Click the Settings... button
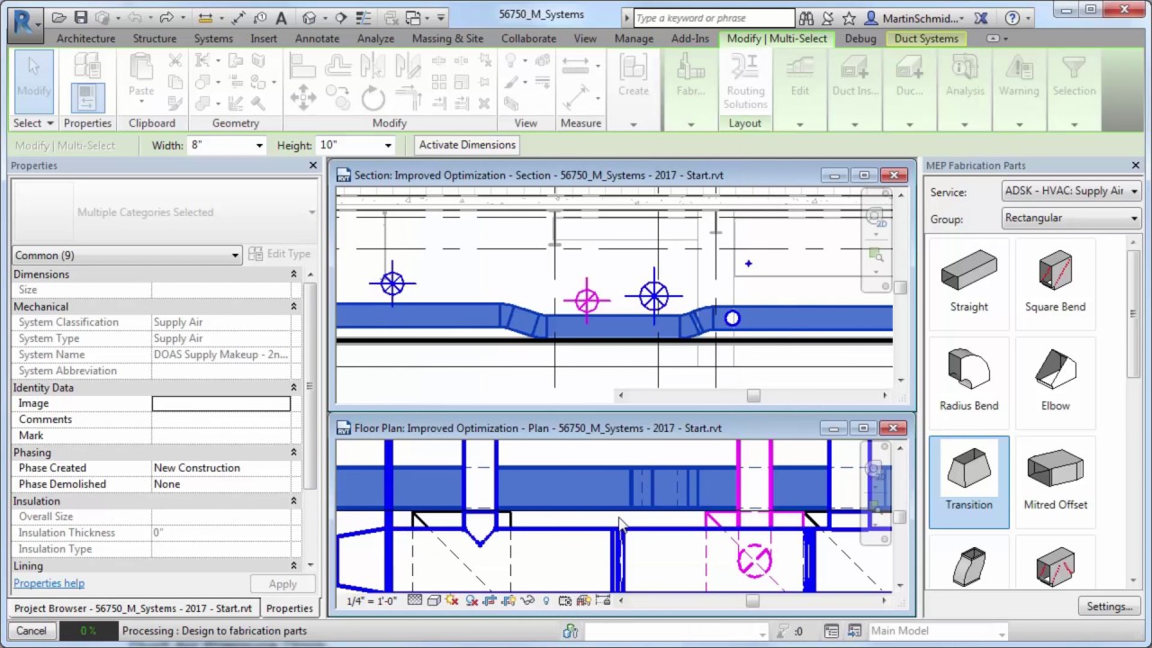 tap(1109, 607)
